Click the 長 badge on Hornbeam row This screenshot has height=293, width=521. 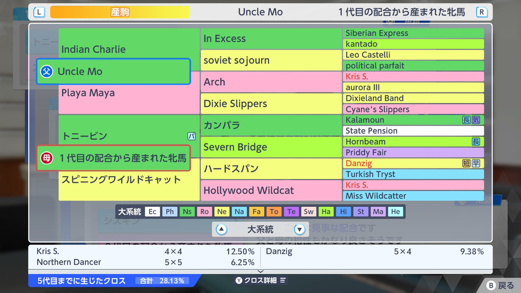(476, 142)
